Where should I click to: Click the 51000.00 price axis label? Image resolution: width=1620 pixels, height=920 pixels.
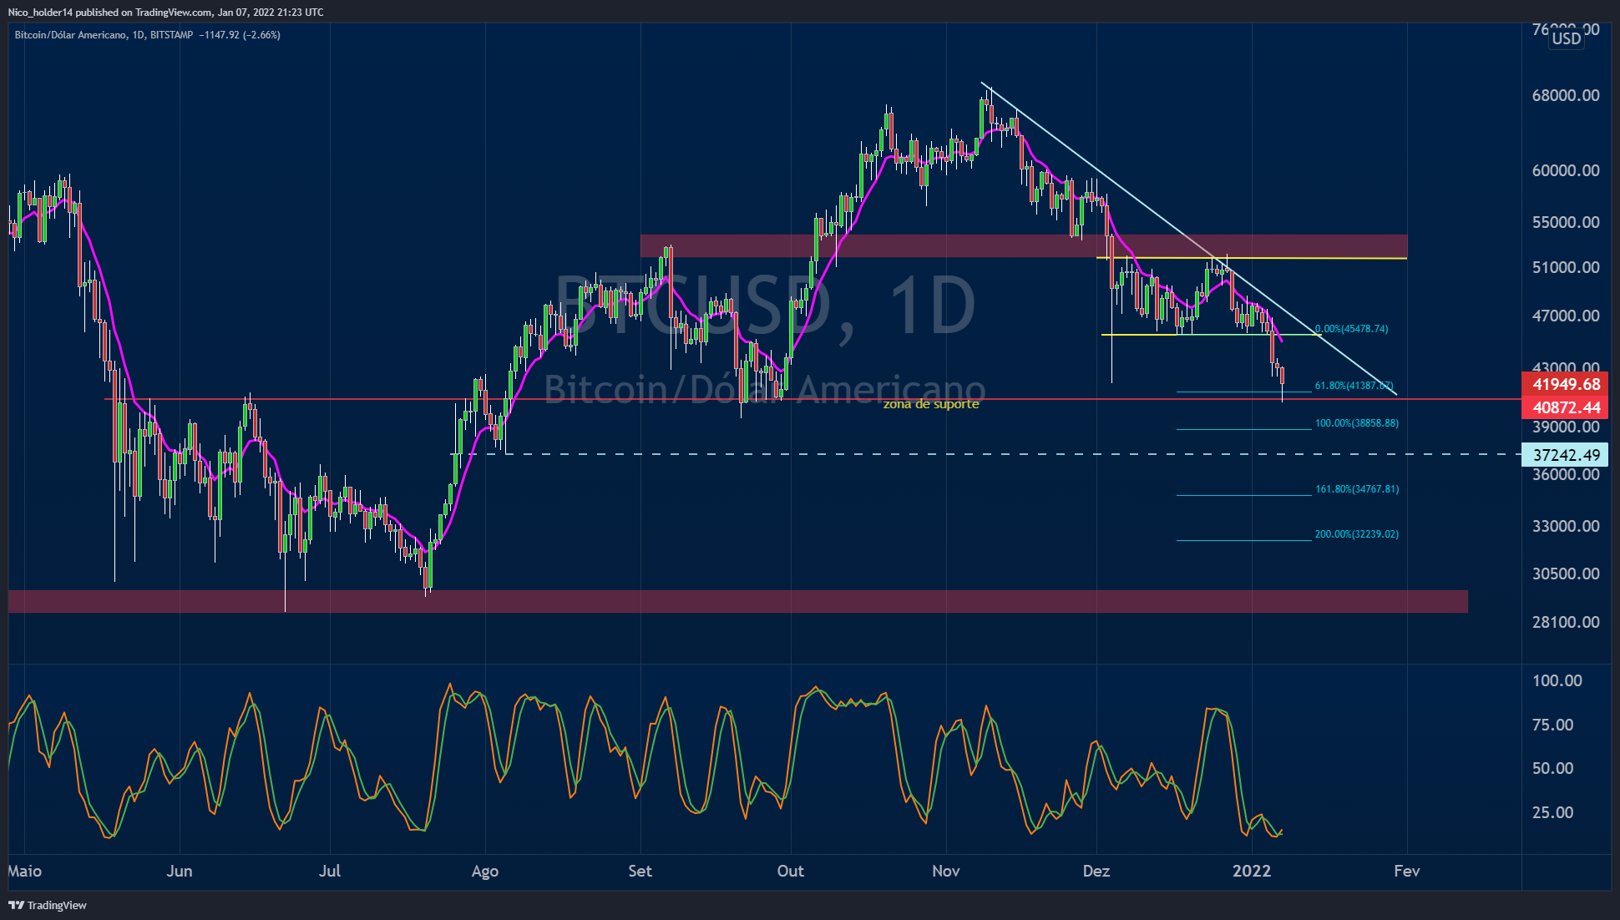coord(1566,267)
